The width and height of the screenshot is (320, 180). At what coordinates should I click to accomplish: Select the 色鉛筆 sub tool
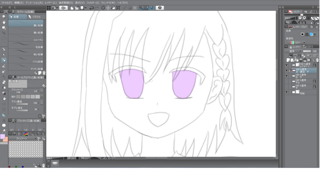26,45
